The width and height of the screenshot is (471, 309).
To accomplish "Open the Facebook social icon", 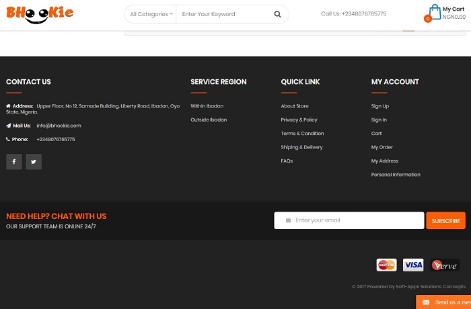I will tap(14, 161).
